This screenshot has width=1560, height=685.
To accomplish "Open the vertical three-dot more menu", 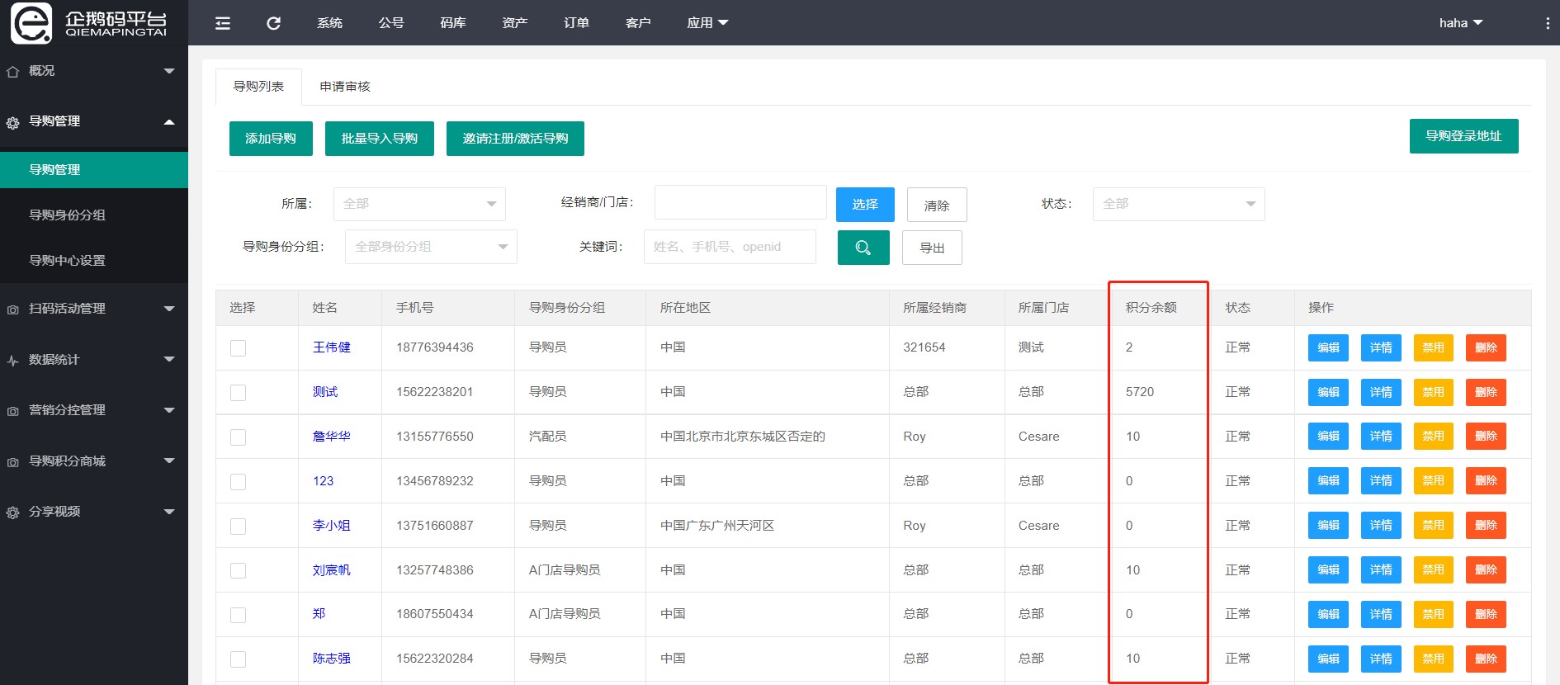I will tap(1548, 23).
